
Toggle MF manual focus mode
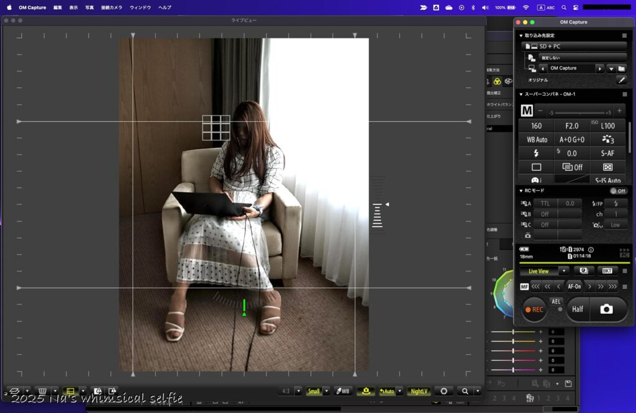(524, 286)
